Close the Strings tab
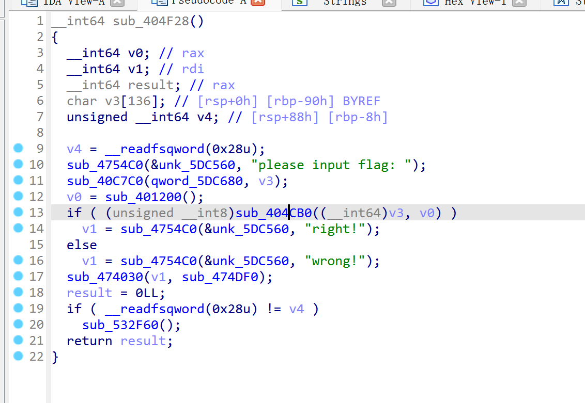The image size is (585, 403). pyautogui.click(x=389, y=3)
